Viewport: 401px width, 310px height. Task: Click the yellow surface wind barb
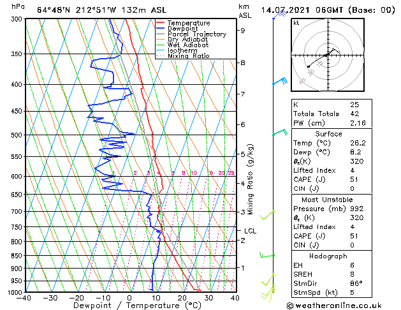[272, 295]
